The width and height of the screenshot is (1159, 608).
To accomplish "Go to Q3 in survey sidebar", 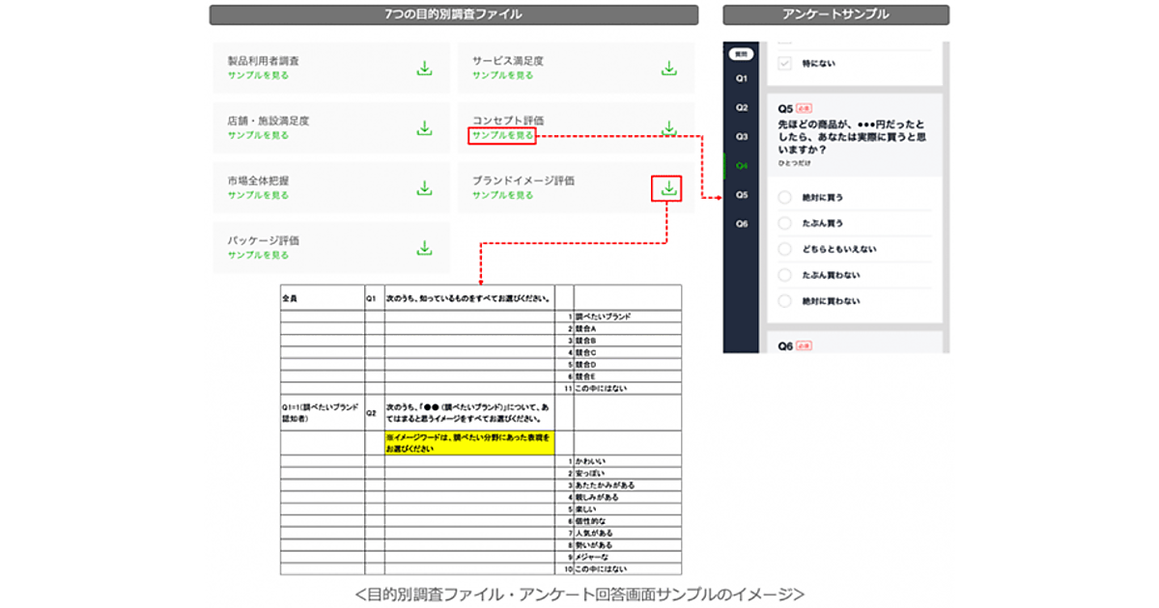I will click(741, 137).
